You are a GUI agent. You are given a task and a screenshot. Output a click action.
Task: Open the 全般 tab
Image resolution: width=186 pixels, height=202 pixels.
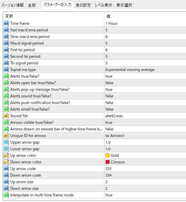point(32,5)
